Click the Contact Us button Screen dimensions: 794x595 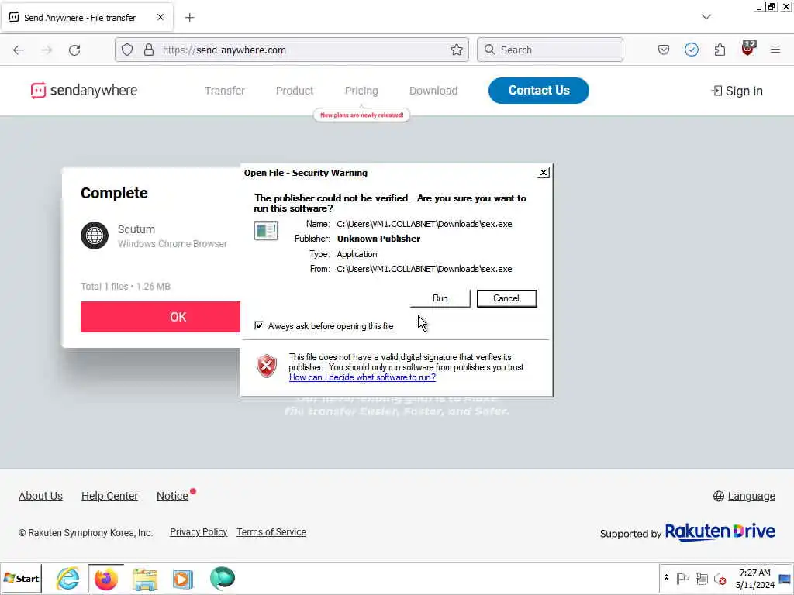coord(539,91)
